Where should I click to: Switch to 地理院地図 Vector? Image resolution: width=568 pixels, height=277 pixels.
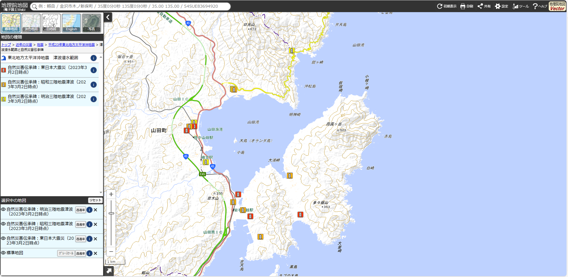click(557, 6)
